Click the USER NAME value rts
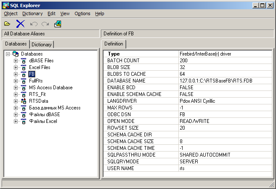 [x=182, y=168]
